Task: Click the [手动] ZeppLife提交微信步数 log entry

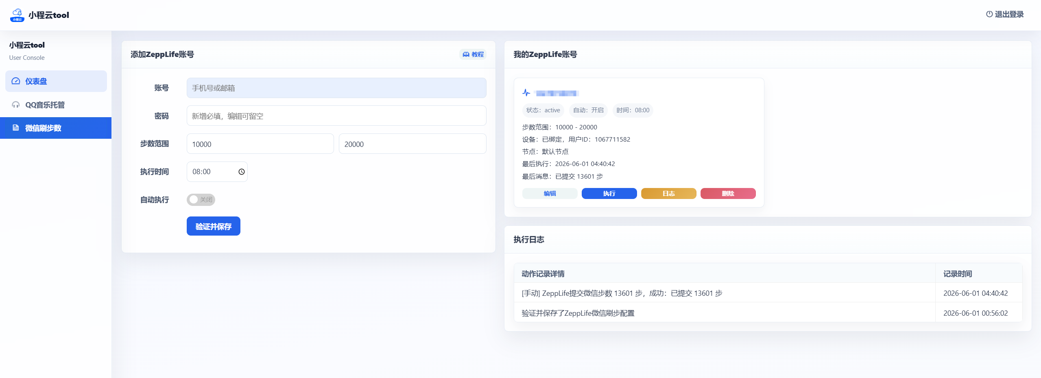Action: pyautogui.click(x=622, y=293)
